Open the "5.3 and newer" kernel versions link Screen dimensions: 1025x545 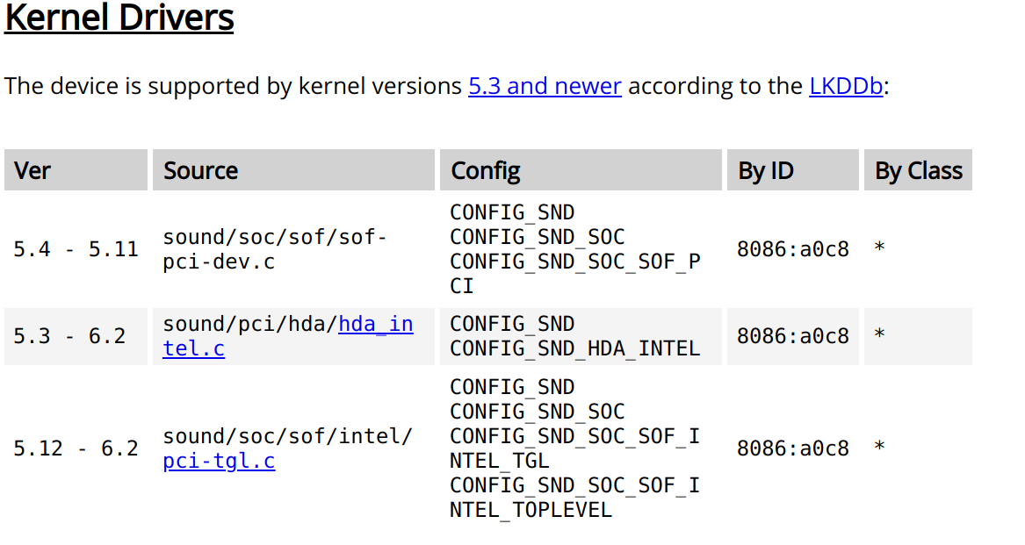coord(545,86)
